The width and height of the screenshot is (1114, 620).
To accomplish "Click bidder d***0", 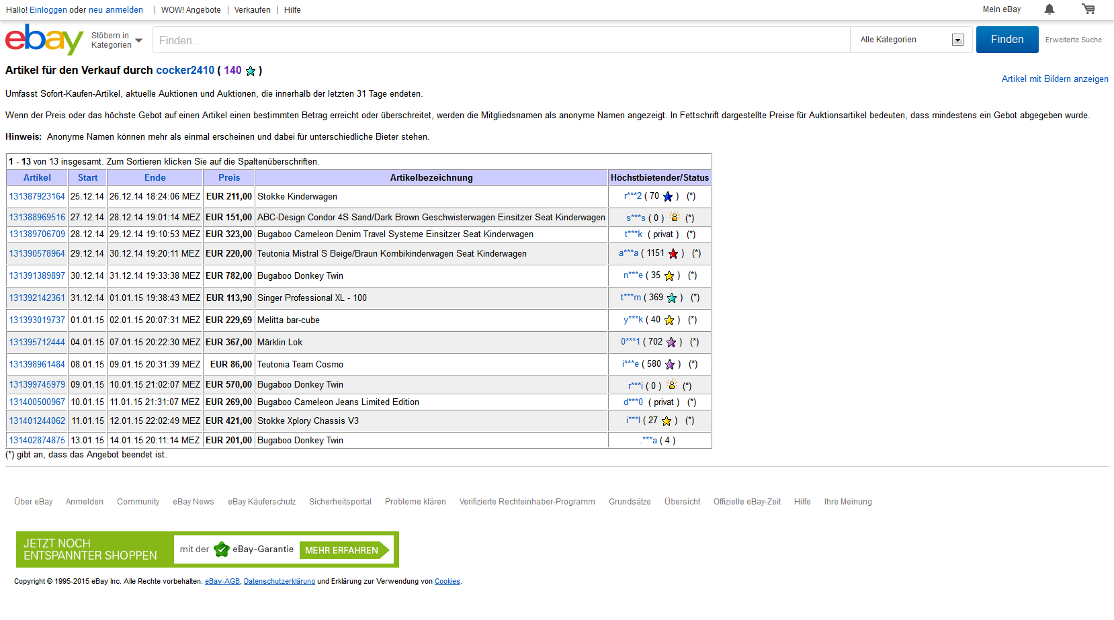I will click(x=633, y=402).
